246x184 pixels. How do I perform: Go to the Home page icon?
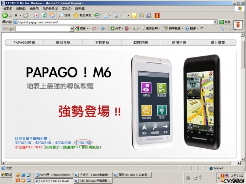(x=52, y=15)
